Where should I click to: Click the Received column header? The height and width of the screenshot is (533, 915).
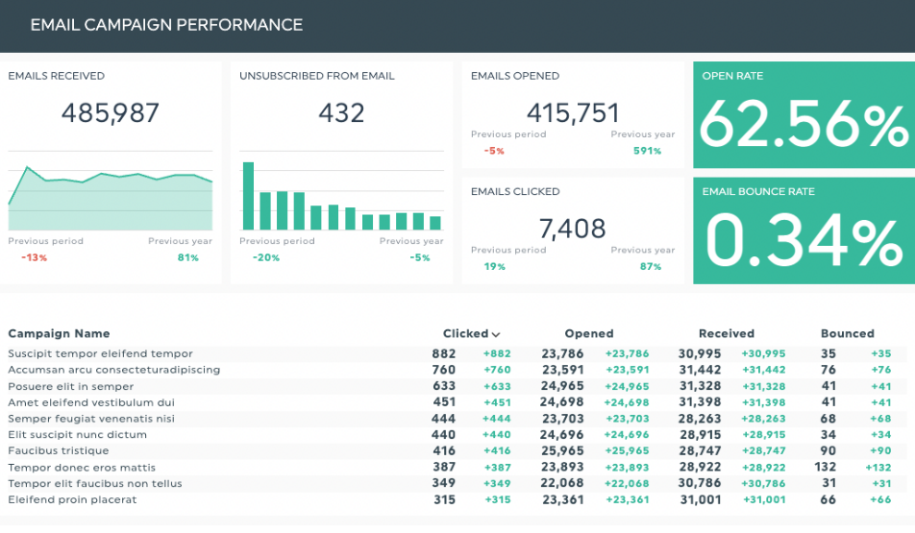pyautogui.click(x=727, y=333)
